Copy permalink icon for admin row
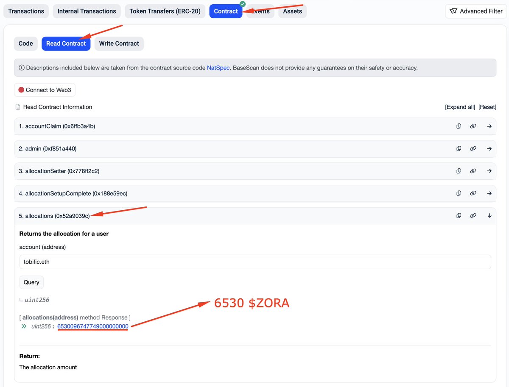Image resolution: width=509 pixels, height=387 pixels. coord(473,149)
